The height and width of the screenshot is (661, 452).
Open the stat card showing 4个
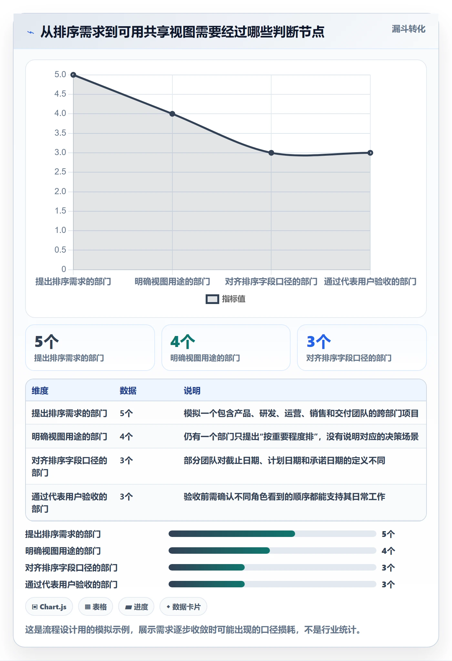coord(226,348)
